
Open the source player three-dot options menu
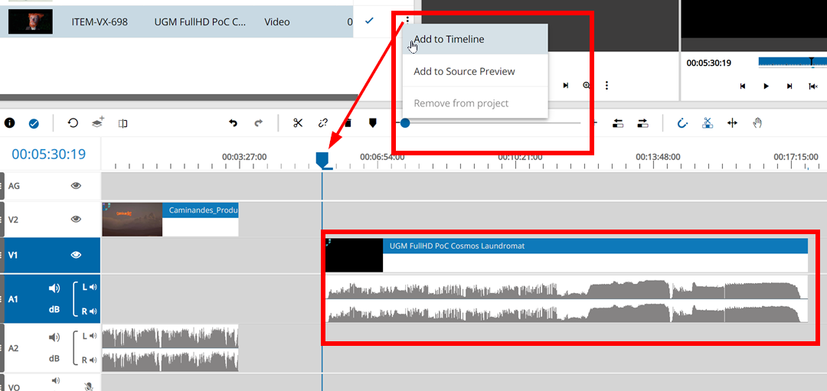(x=606, y=86)
